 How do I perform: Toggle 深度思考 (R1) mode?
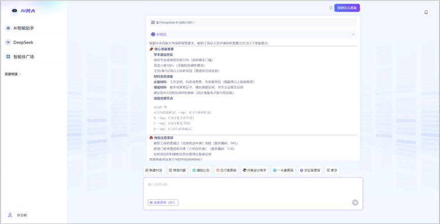click(163, 202)
